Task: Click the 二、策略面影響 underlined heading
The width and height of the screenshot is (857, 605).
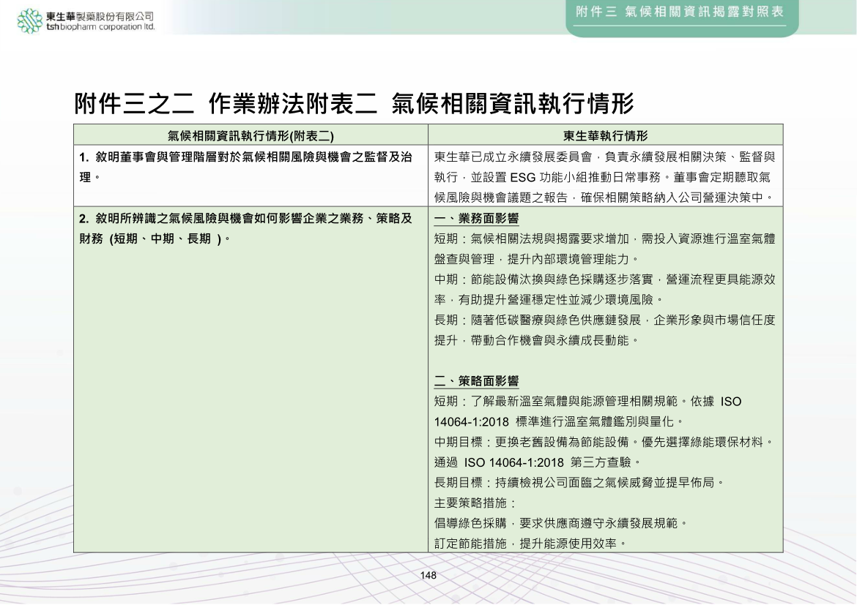Action: [476, 381]
